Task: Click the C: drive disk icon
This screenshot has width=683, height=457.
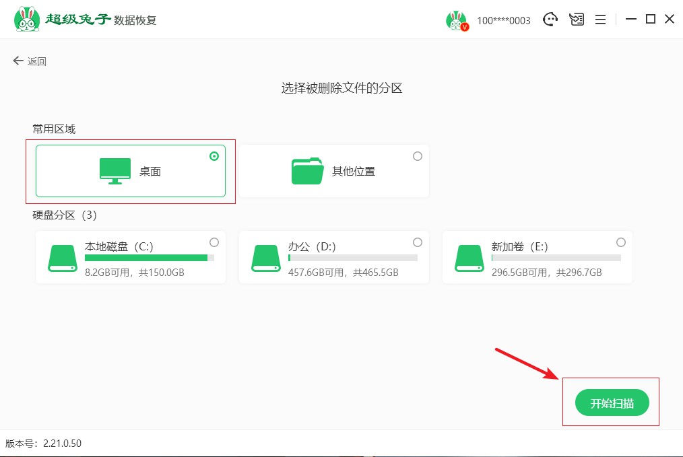Action: 63,258
